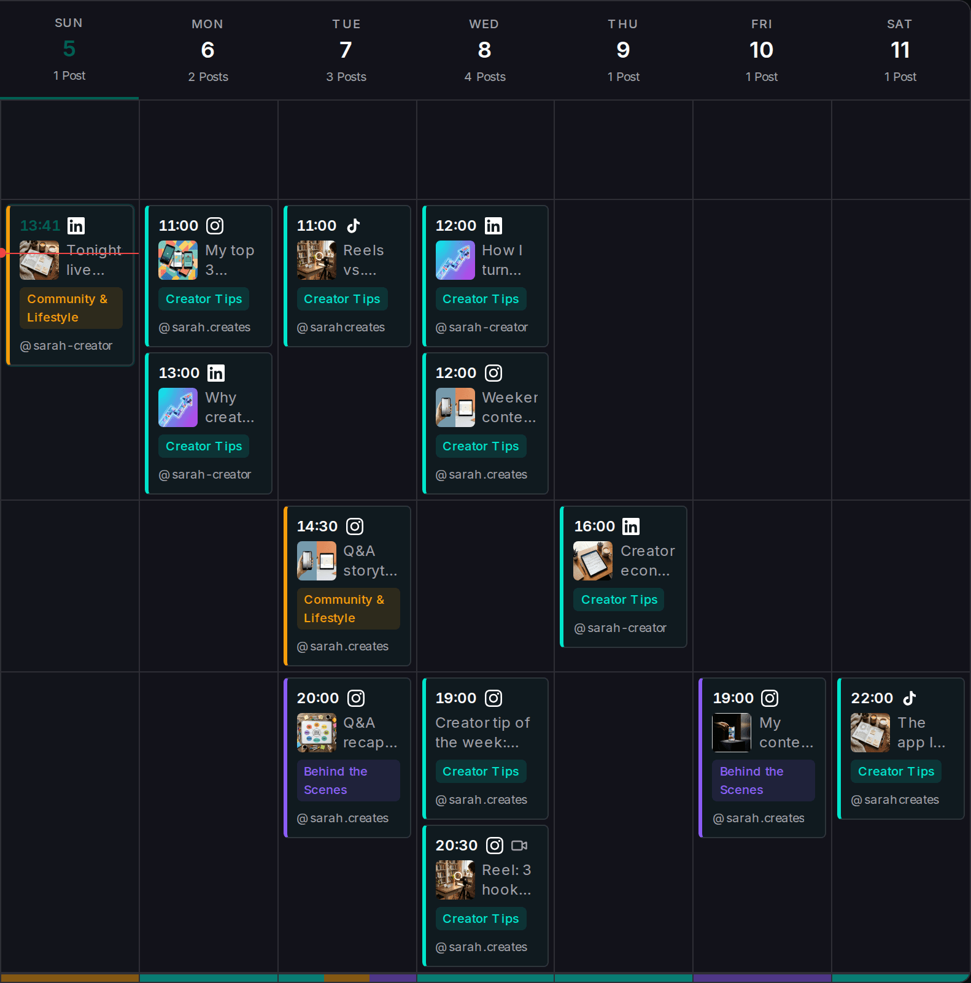Click Behind the Scenes tag on Tuesday 20:00 post
Image resolution: width=971 pixels, height=983 pixels.
(349, 781)
